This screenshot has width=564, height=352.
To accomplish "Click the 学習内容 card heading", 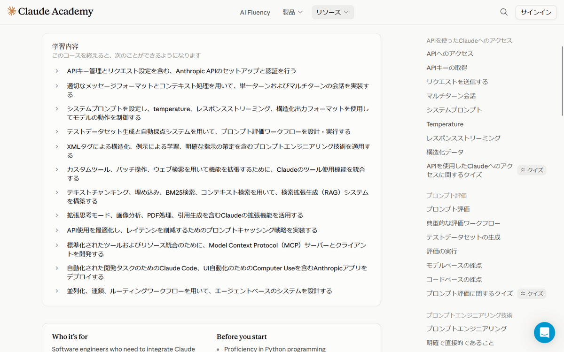I will (x=65, y=46).
